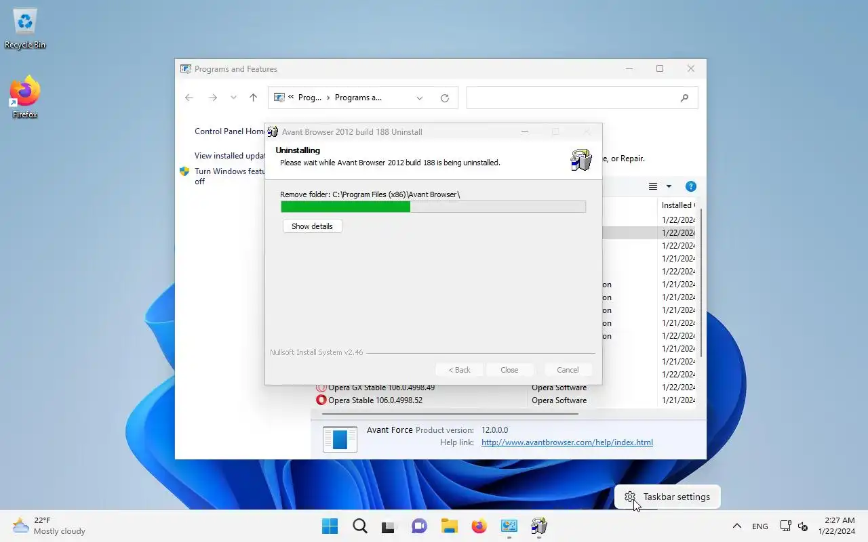
Task: Open Task View on the taskbar
Action: 389,526
